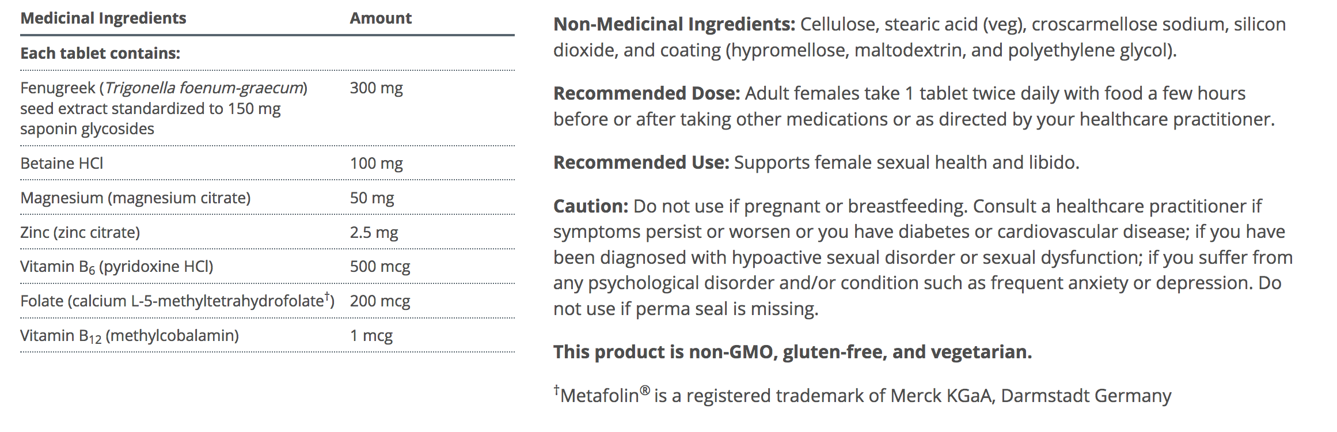1337x432 pixels.
Task: Click the "Caution:" heading
Action: (590, 206)
